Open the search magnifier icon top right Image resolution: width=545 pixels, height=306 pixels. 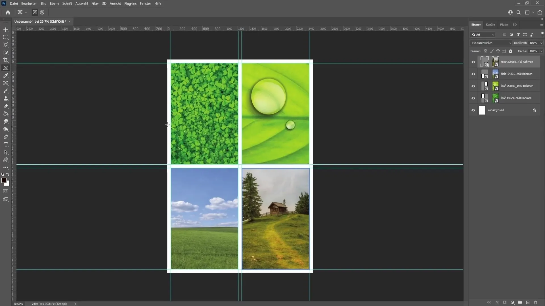tap(519, 12)
